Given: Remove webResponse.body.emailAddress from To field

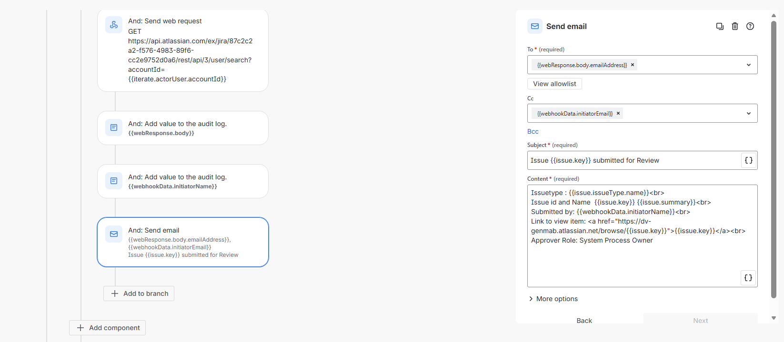Looking at the screenshot, I should point(633,65).
